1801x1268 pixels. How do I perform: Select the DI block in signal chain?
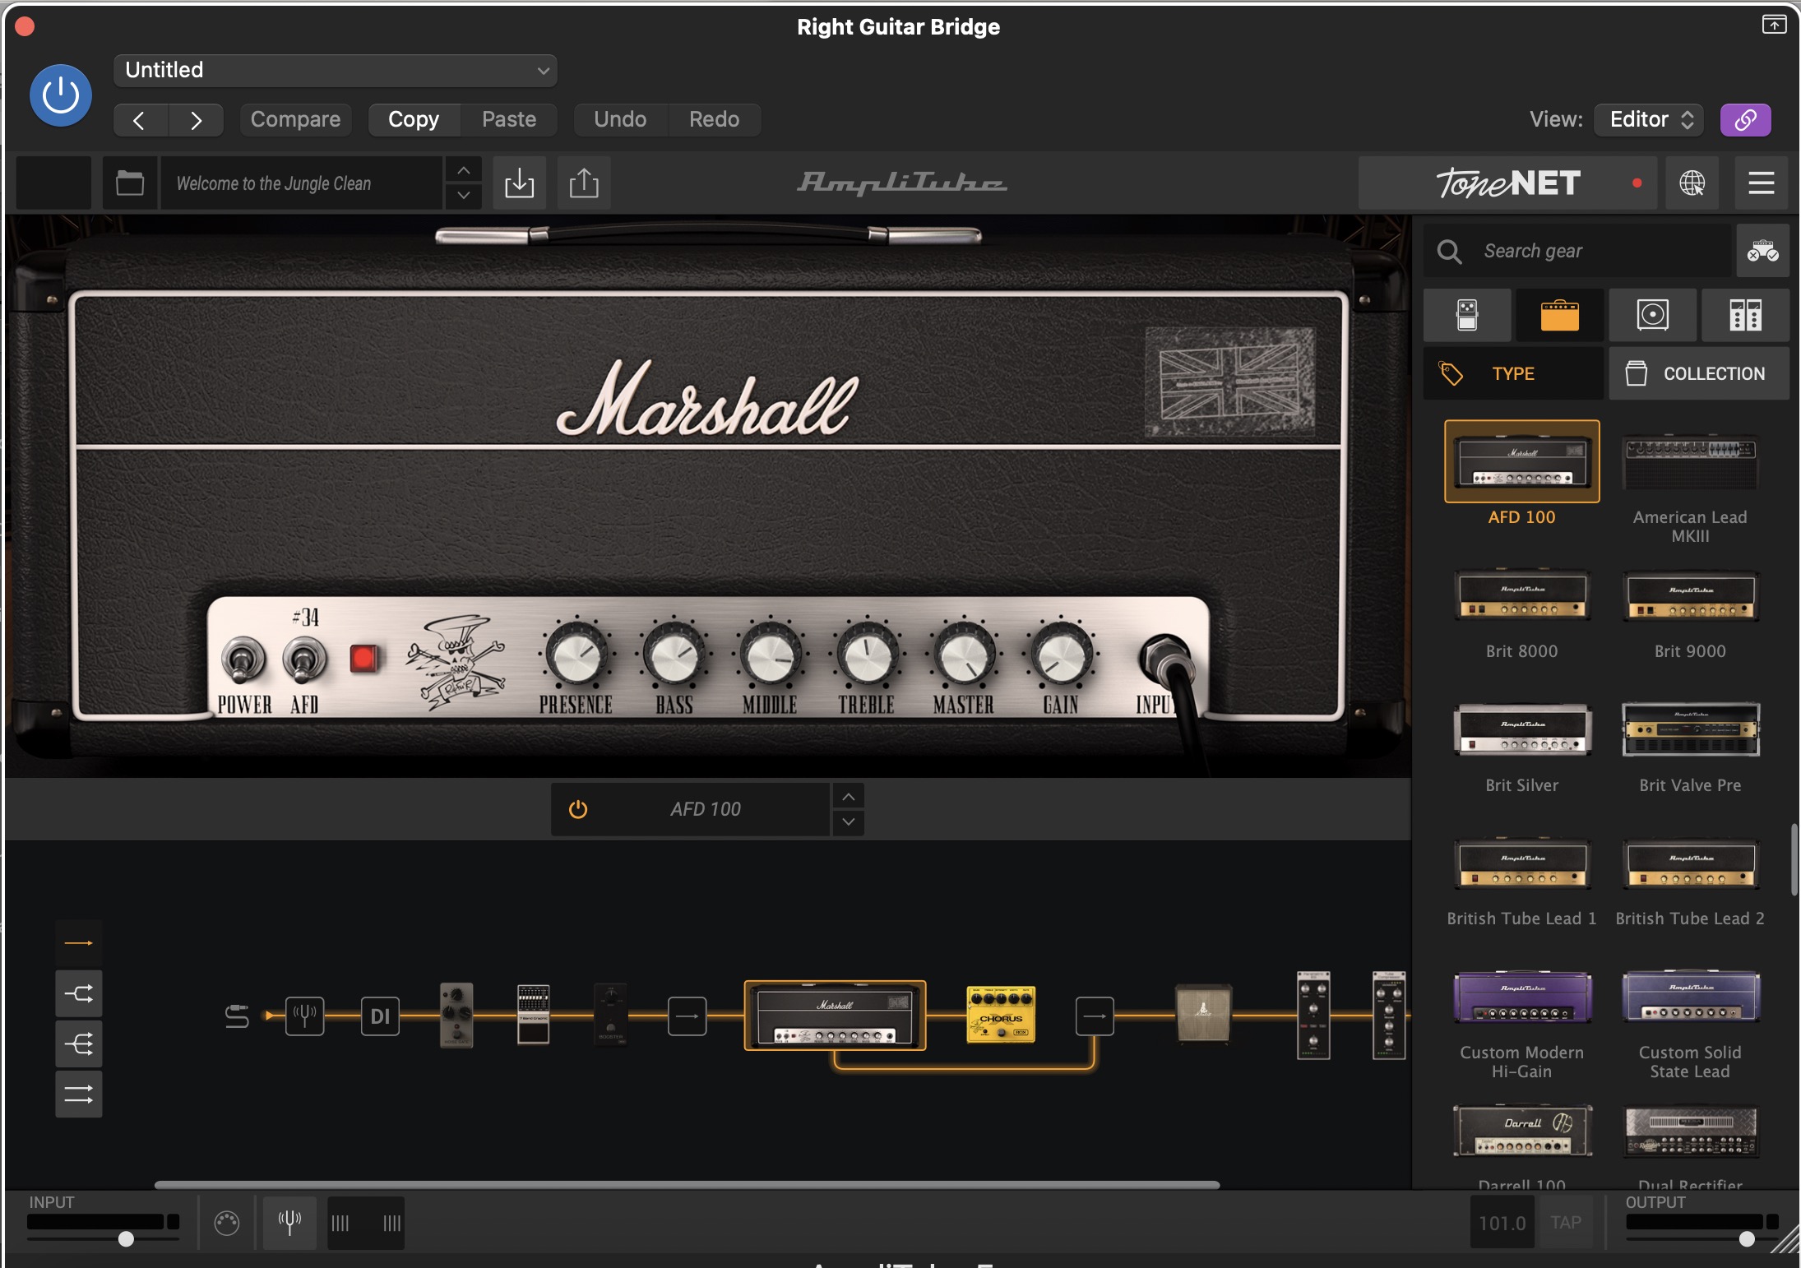[380, 1016]
